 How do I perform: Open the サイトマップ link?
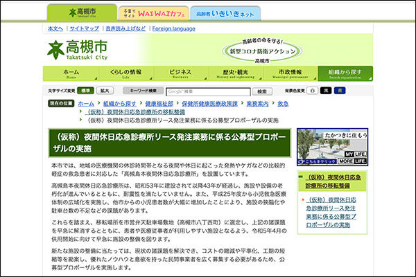(x=84, y=28)
